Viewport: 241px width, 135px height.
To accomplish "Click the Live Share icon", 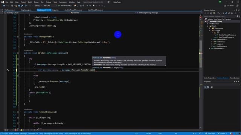I will [x=225, y=6].
